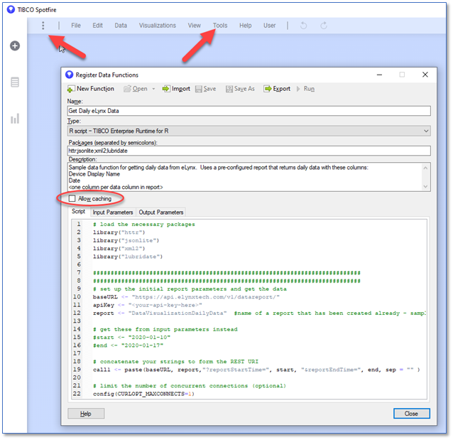Click the Open toolbar button
Screen dimensions: 453x440
point(136,89)
